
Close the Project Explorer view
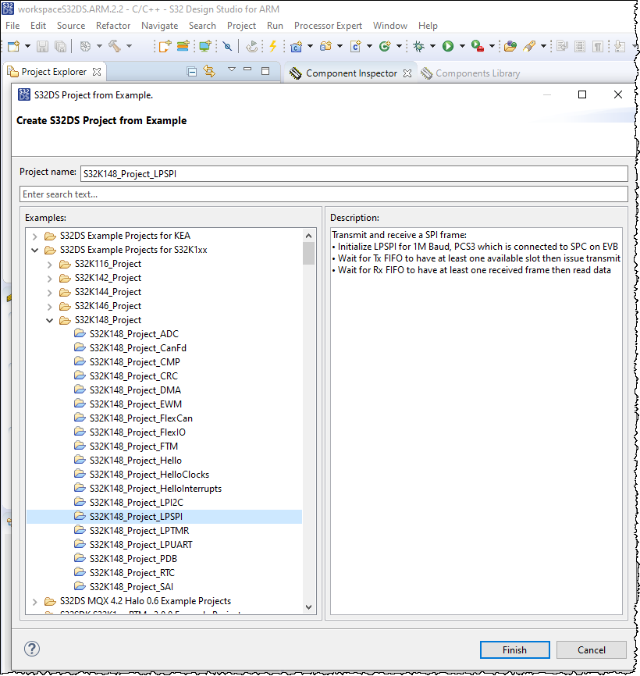[x=97, y=72]
